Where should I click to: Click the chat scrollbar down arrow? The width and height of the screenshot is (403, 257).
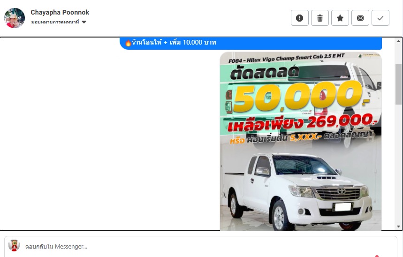pos(398,227)
